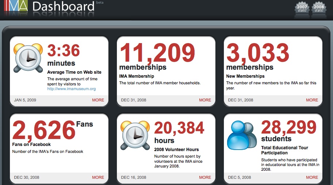This screenshot has width=333, height=185.
Task: Select the IMA Membership heading
Action: pyautogui.click(x=137, y=76)
